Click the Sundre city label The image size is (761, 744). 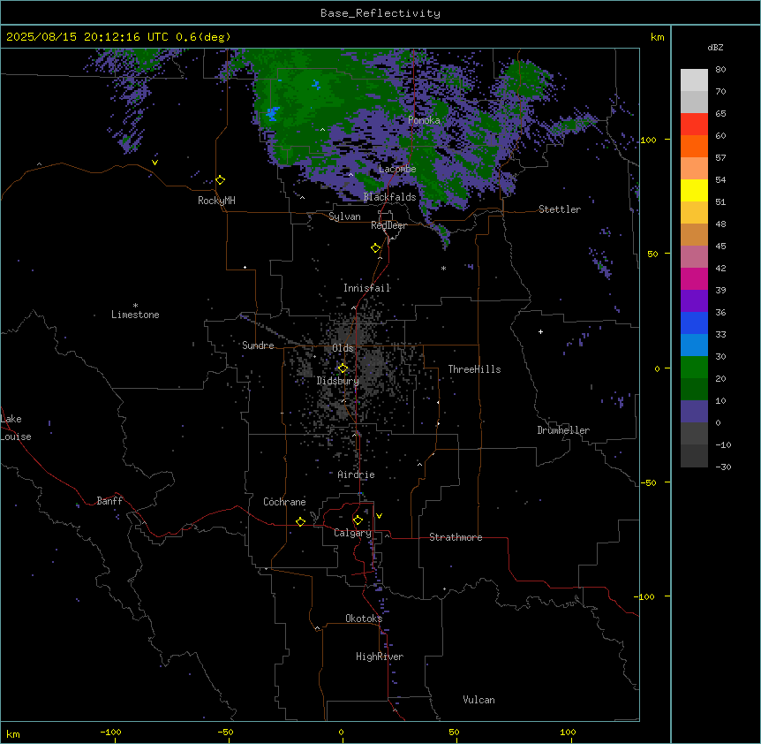tap(258, 345)
